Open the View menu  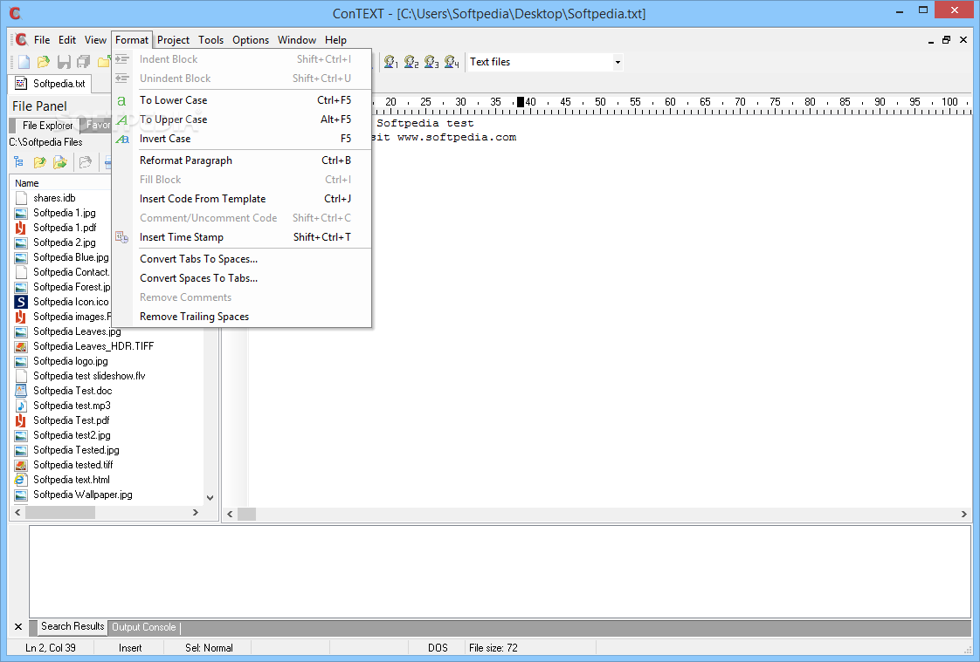pos(95,40)
